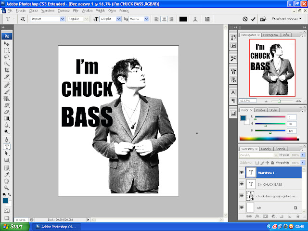Select the Rectangle shape tool
This screenshot has width=308, height=231.
[6, 160]
